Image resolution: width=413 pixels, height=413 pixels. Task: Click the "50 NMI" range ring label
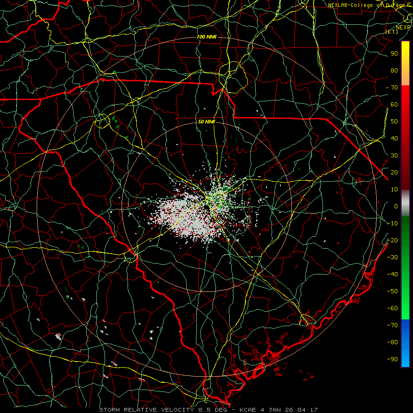pos(206,122)
